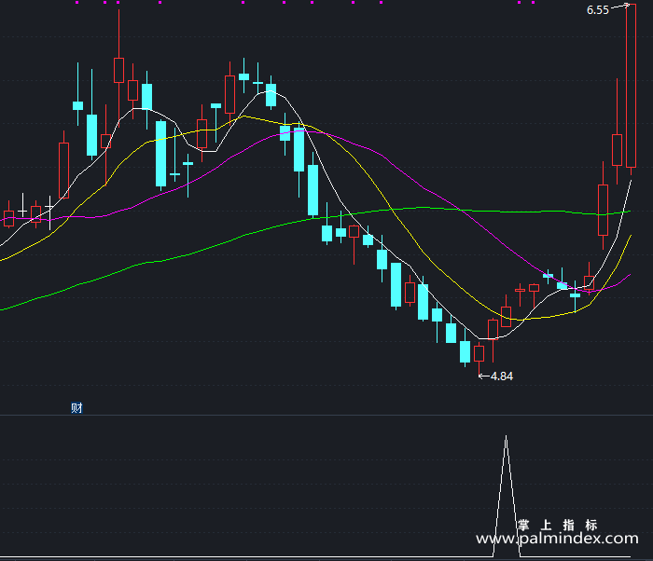This screenshot has width=653, height=561.
Task: Click the white indicator spike peak
Action: click(x=506, y=437)
